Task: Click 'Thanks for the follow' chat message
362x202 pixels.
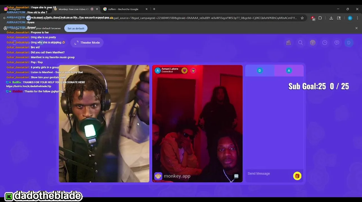Action: (x=44, y=91)
